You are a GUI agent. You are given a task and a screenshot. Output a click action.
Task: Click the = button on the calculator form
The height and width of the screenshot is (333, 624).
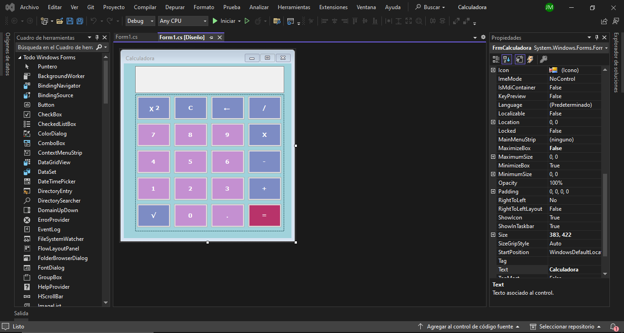(x=264, y=215)
